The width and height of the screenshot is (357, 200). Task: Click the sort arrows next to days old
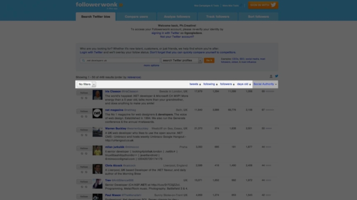(x=250, y=84)
